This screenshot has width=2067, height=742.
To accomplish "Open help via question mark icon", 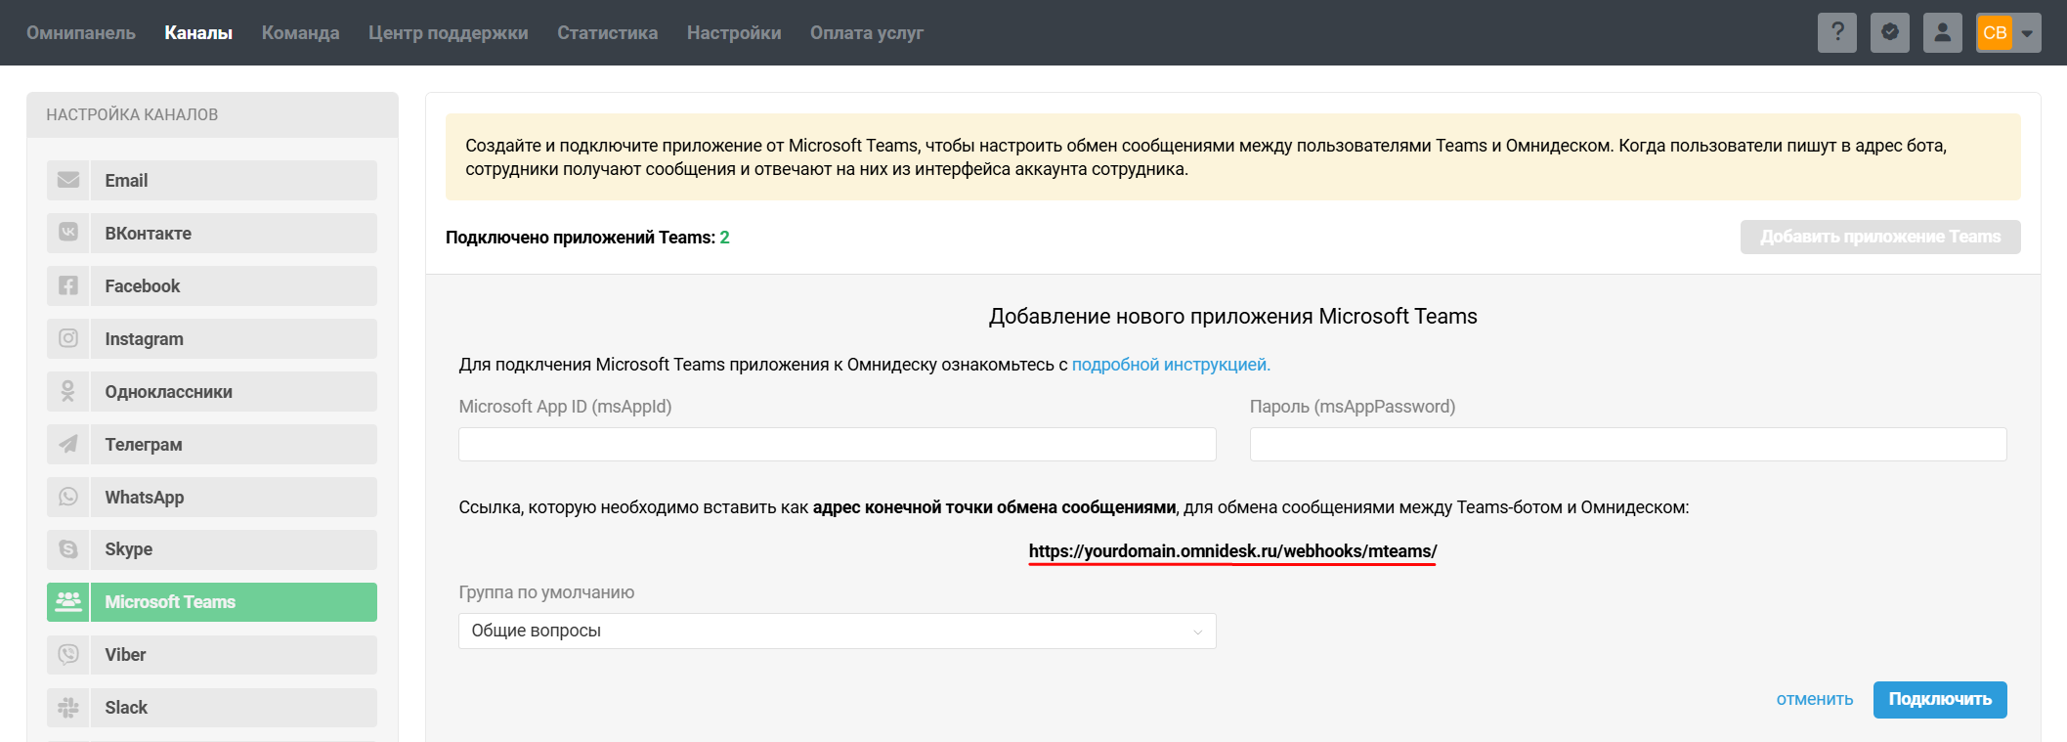I will 1837,33.
